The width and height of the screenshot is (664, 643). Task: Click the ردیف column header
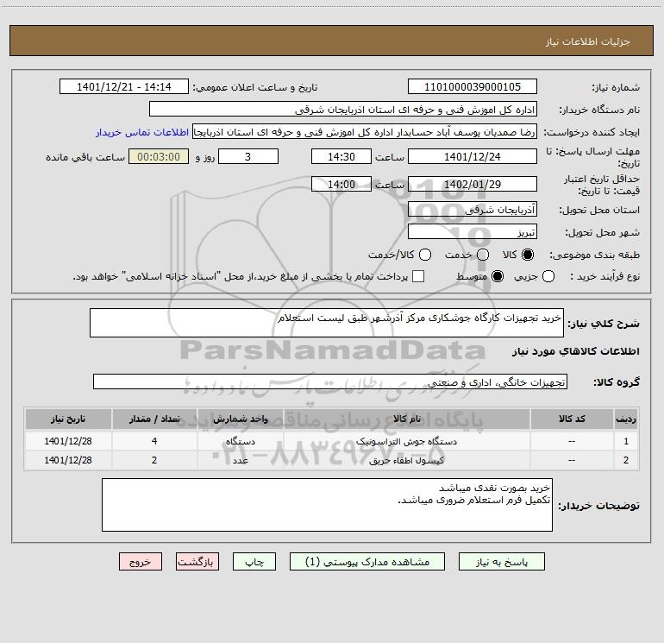coord(626,419)
